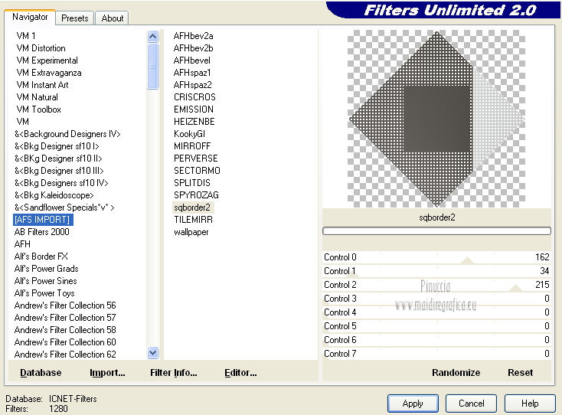This screenshot has width=562, height=415.
Task: Select &<Background Designers IV> category
Action: point(67,134)
